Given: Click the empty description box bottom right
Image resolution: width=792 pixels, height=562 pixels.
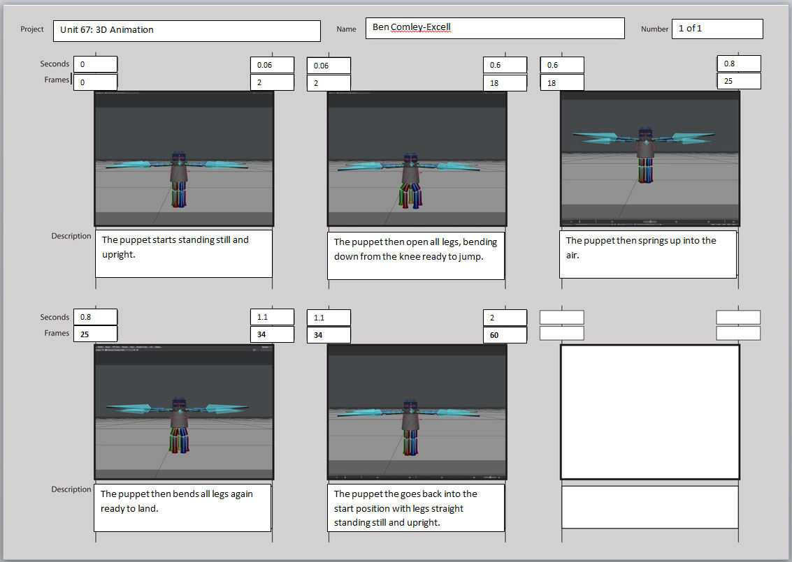Looking at the screenshot, I should tap(649, 506).
